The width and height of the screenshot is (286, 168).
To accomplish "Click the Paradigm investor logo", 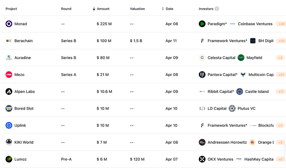I will click(202, 24).
